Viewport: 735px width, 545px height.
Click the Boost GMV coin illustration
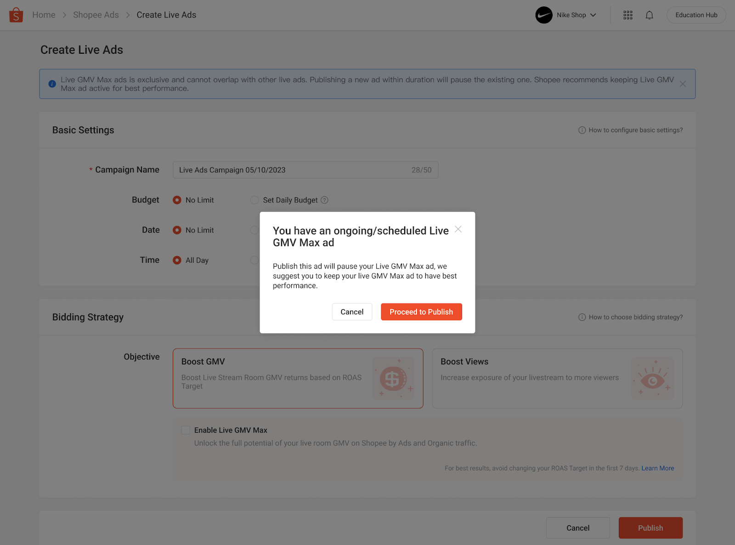click(x=393, y=378)
